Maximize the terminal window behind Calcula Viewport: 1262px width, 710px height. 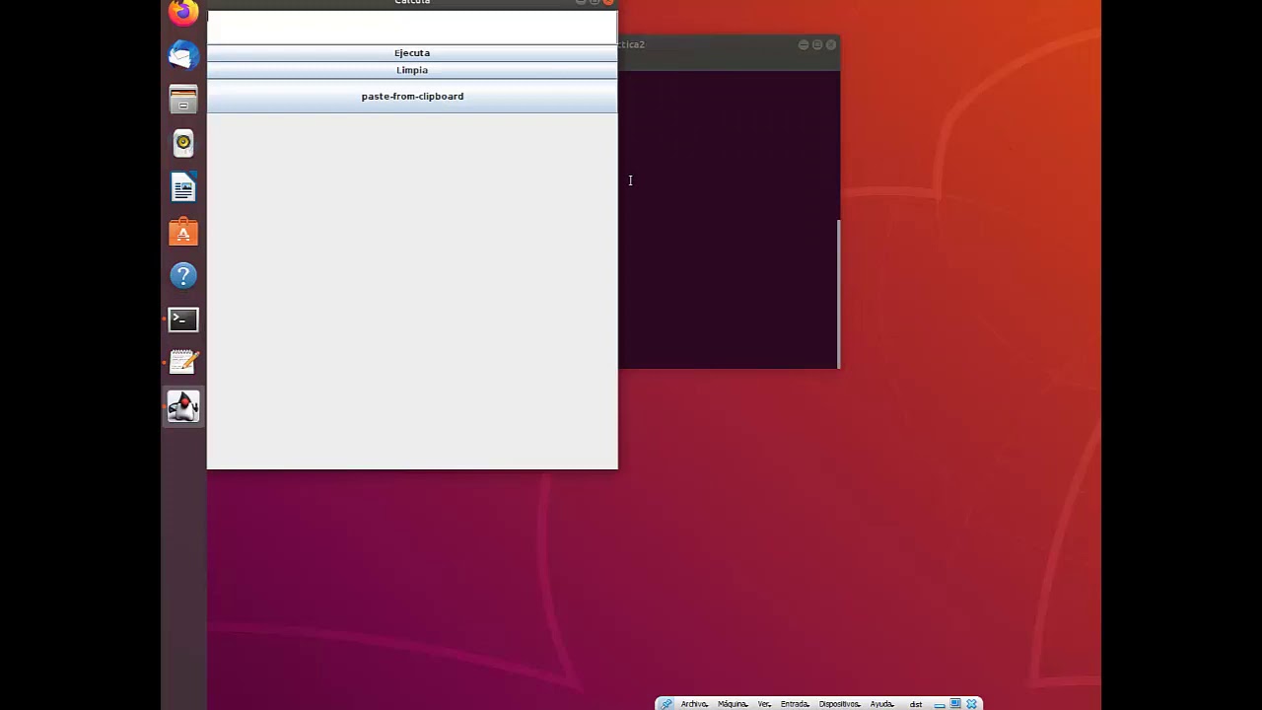pyautogui.click(x=817, y=44)
